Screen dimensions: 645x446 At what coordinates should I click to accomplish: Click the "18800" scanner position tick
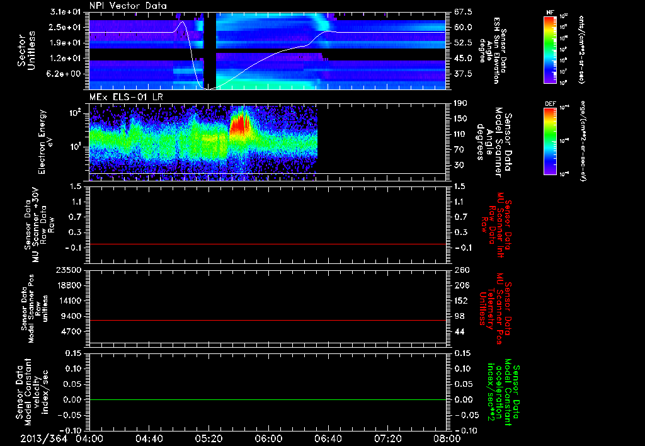69,285
